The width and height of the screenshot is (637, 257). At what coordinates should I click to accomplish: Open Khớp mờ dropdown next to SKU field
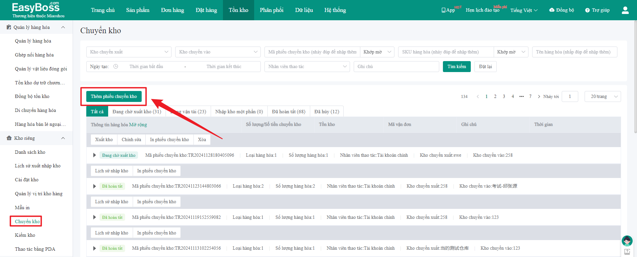click(511, 52)
